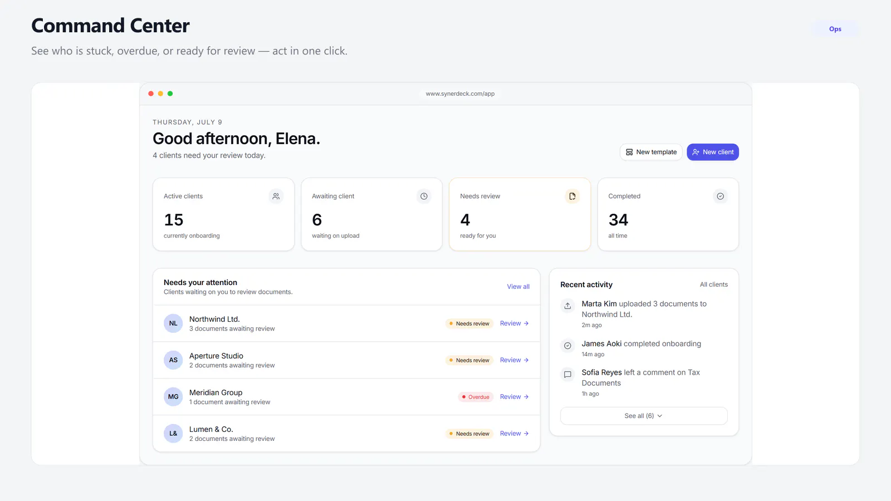Image resolution: width=891 pixels, height=501 pixels.
Task: Open View all in Needs your attention
Action: (x=518, y=287)
